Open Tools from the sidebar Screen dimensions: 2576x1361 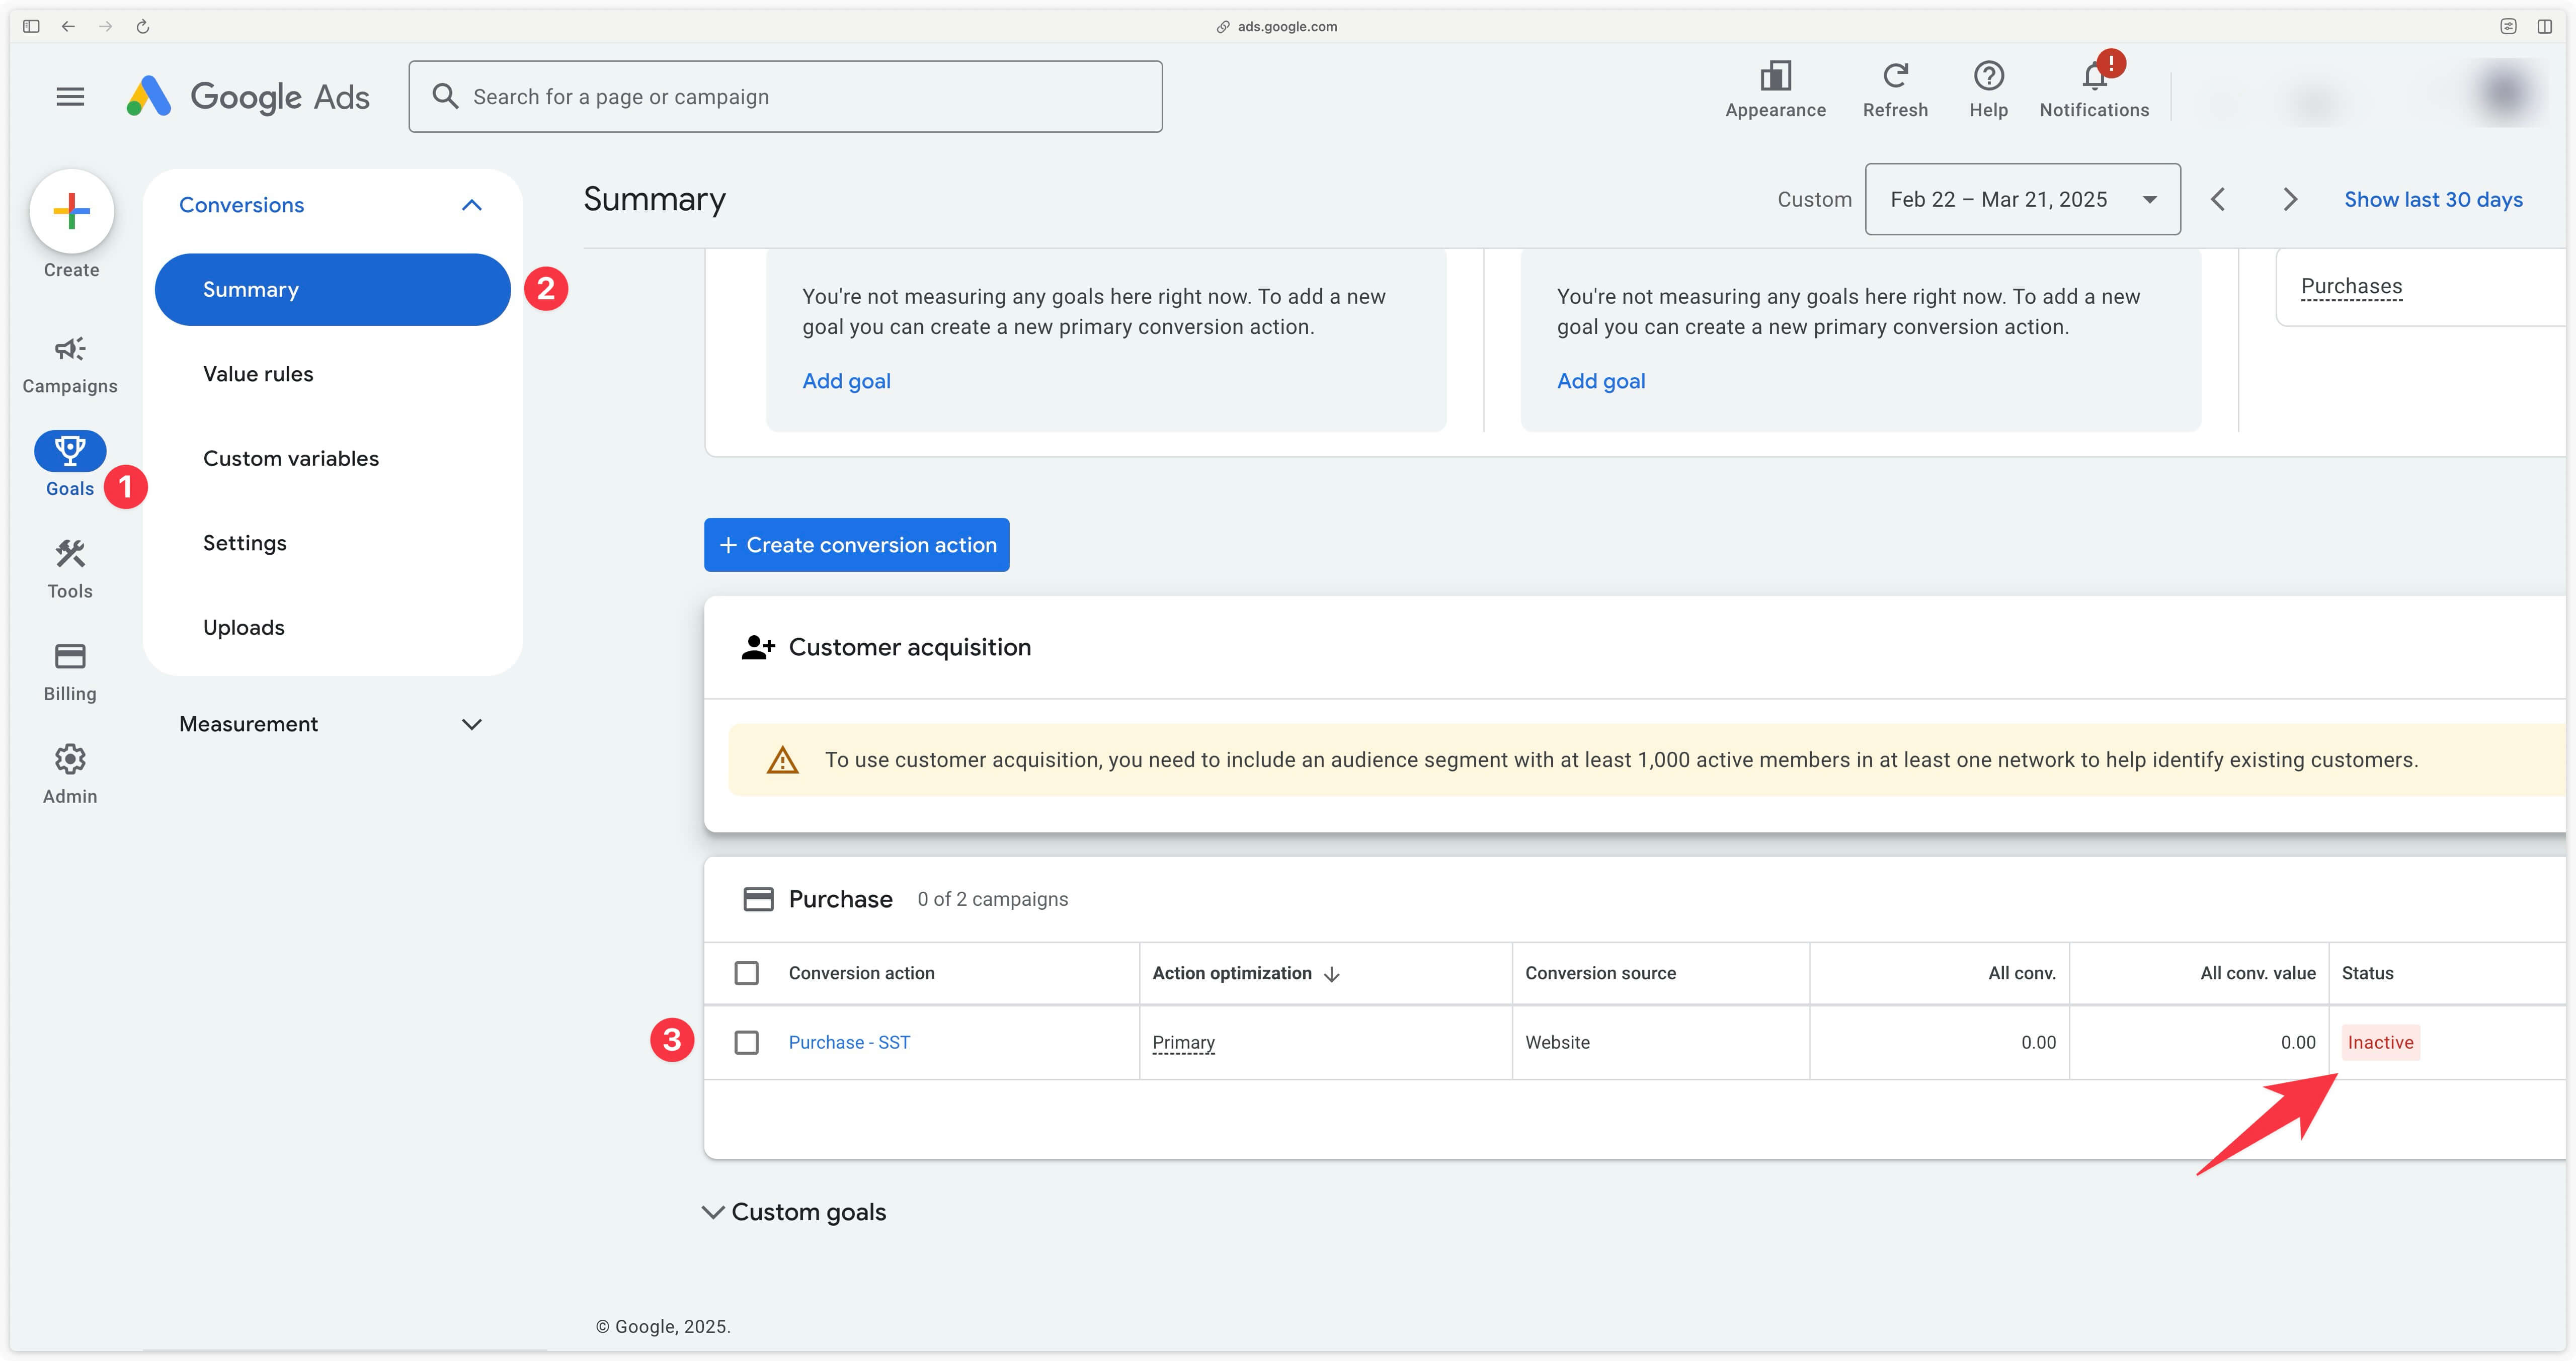tap(70, 570)
